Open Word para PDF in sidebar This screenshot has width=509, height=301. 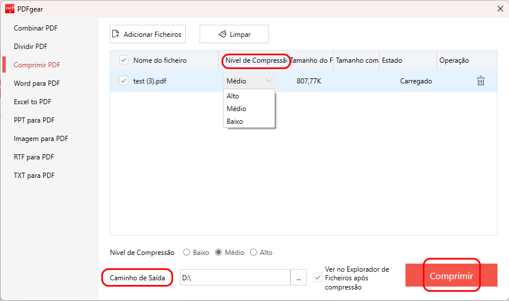[37, 83]
